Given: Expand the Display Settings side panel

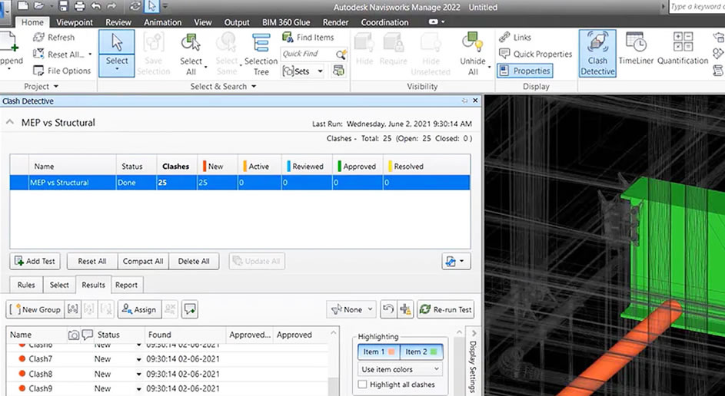Looking at the screenshot, I should coord(473,360).
